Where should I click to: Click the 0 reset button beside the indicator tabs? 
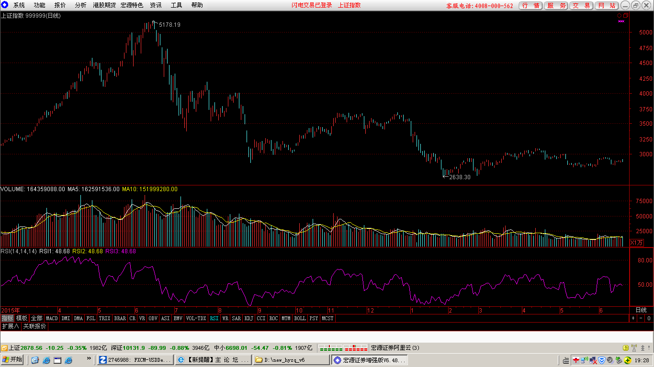[649, 318]
